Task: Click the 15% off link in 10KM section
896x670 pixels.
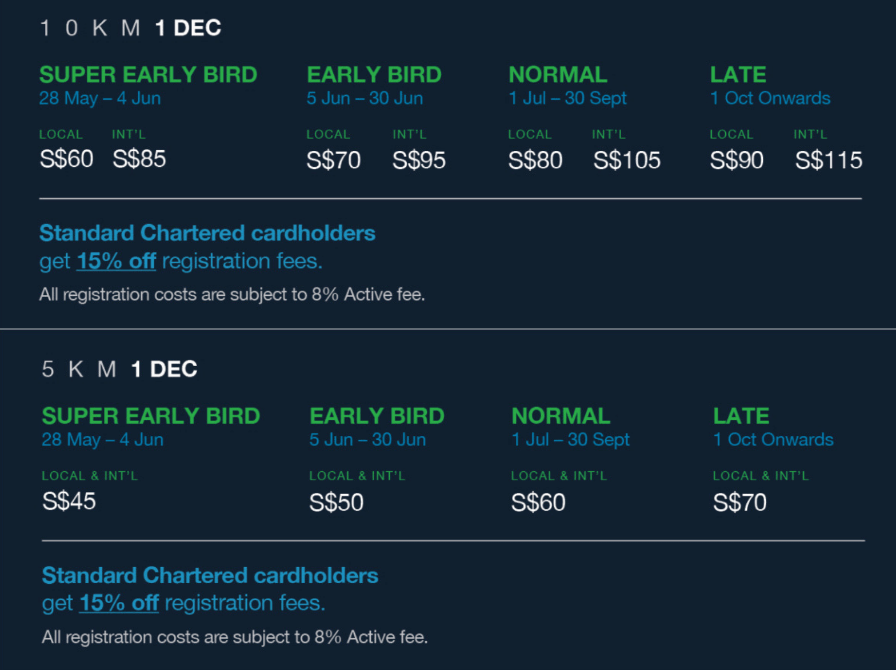Action: (x=116, y=261)
